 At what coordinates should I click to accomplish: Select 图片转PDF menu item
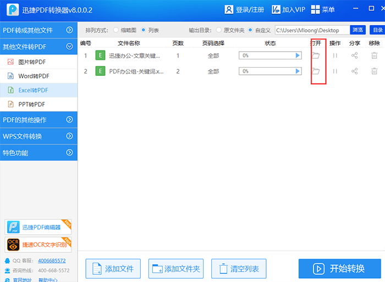click(38, 62)
